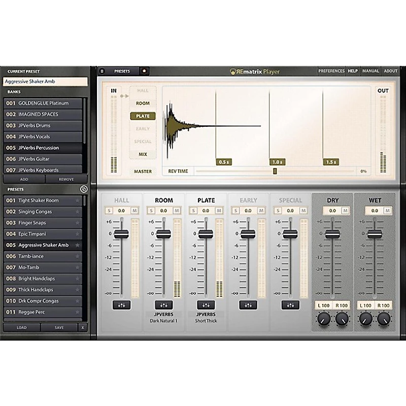This screenshot has width=406, height=406.
Task: Click the impulse loader icon under HALL channel
Action: tap(121, 305)
